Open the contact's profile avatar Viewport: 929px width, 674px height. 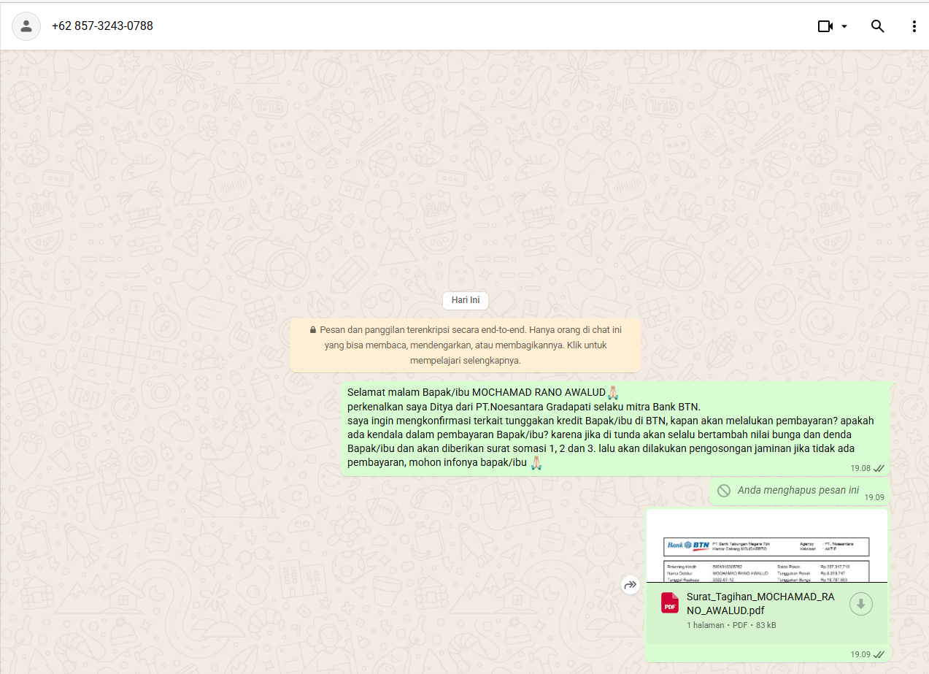[26, 26]
